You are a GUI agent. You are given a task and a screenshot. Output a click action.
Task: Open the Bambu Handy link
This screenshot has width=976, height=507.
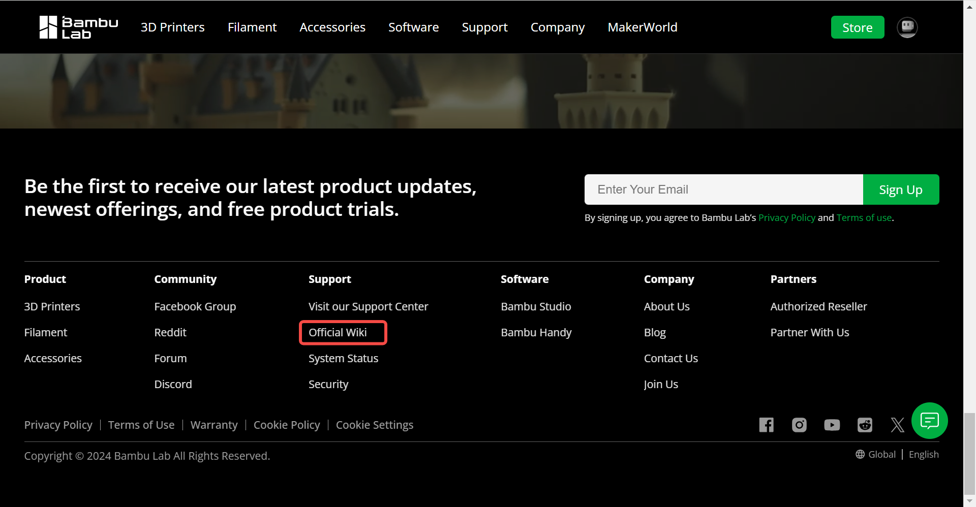(x=536, y=332)
